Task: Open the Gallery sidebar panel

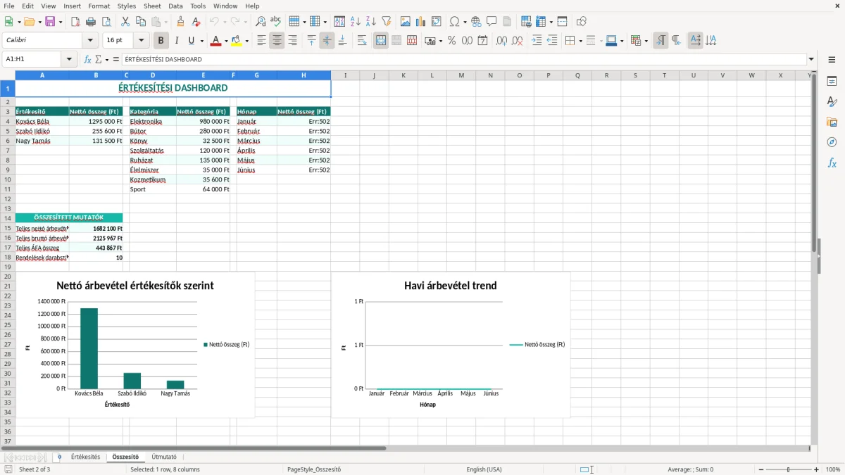Action: point(832,122)
